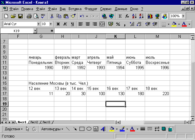Open the Формат menu
The height and width of the screenshot is (140, 195).
91,9
